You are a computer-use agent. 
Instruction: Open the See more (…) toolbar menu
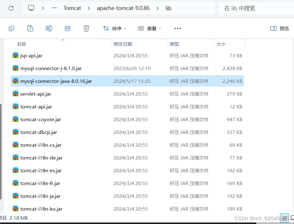pos(177,28)
